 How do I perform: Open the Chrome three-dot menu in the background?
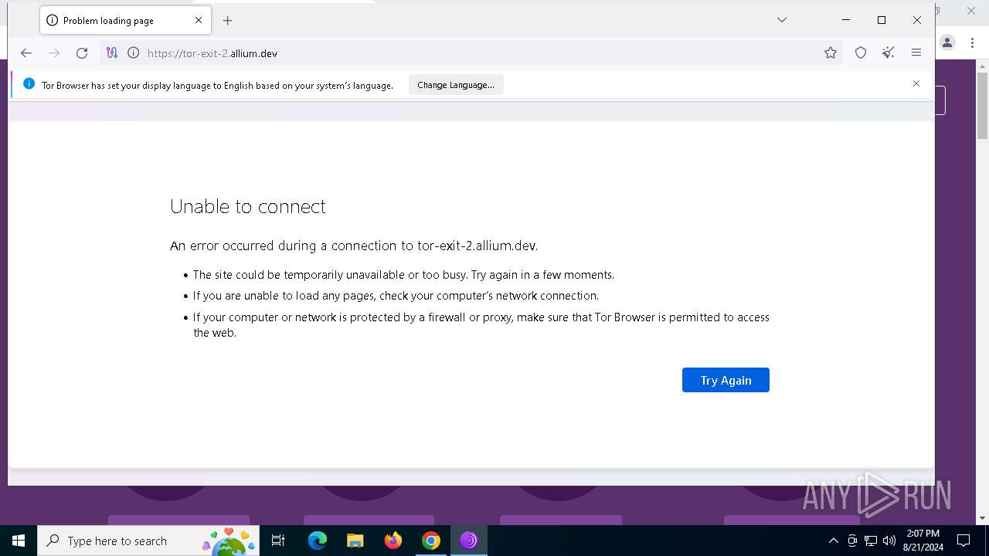[x=973, y=43]
